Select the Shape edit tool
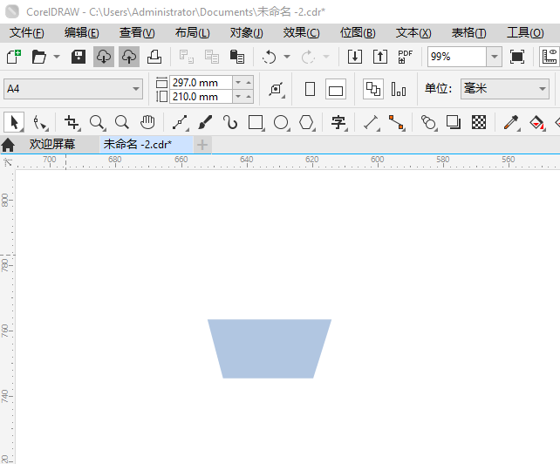560x464 pixels. 40,122
